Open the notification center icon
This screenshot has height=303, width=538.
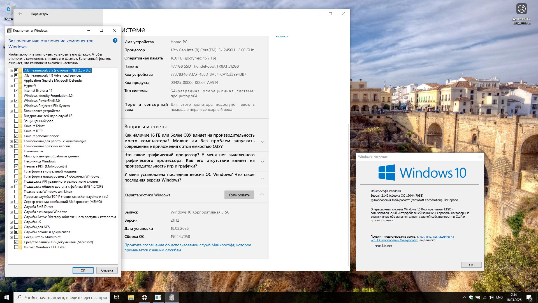[529, 298]
